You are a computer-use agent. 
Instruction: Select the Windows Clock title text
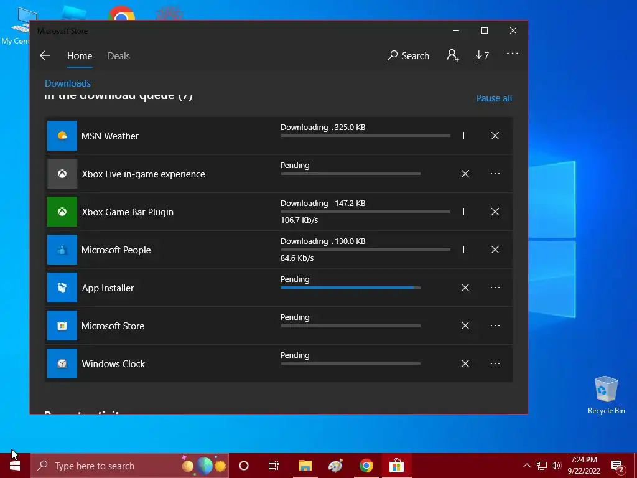click(113, 363)
